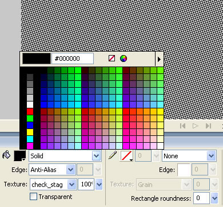Screen dimensions: 223x207
Task: Click the paint bucket fill icon
Action: pyautogui.click(x=6, y=155)
